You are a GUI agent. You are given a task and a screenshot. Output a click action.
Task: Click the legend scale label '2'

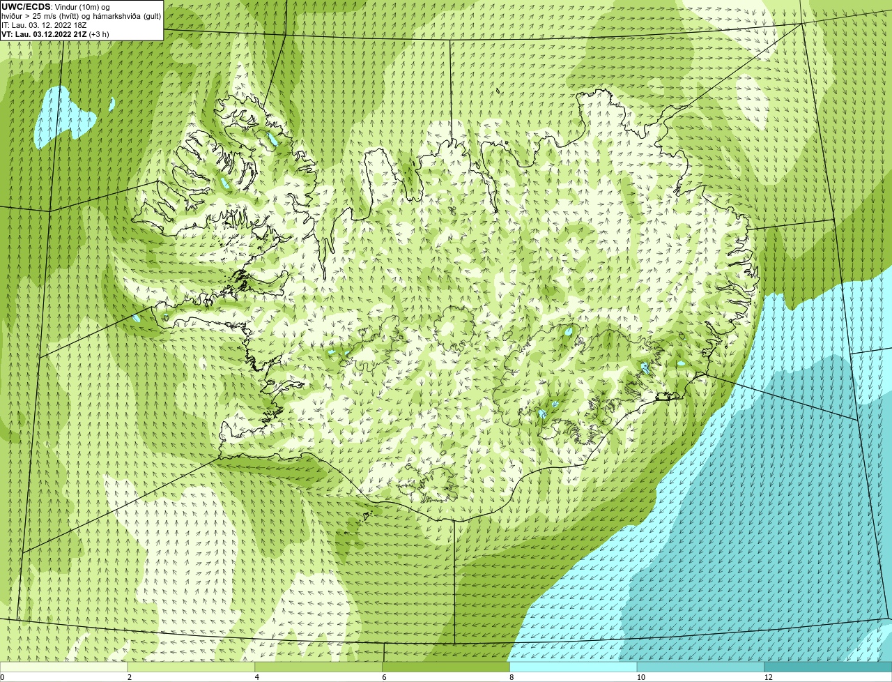pos(129,677)
